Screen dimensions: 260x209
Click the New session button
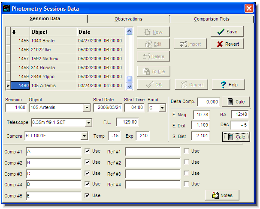pos(153,32)
